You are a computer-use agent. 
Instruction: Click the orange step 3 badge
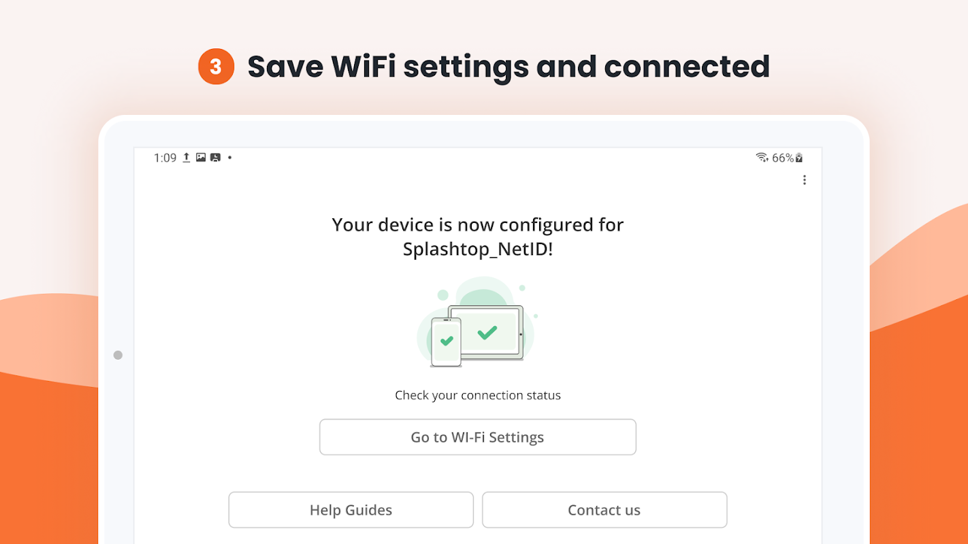(216, 67)
